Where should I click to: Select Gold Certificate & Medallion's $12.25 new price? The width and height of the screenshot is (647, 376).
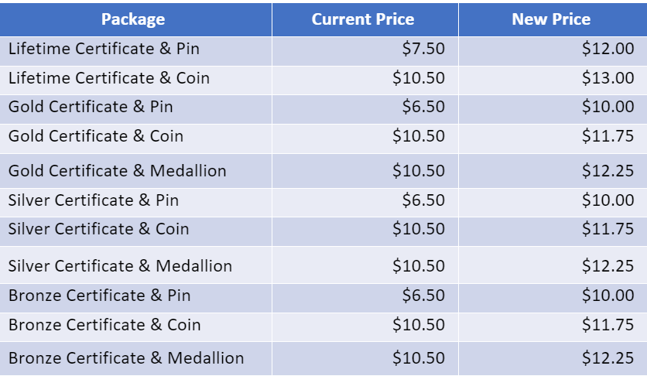coord(608,170)
